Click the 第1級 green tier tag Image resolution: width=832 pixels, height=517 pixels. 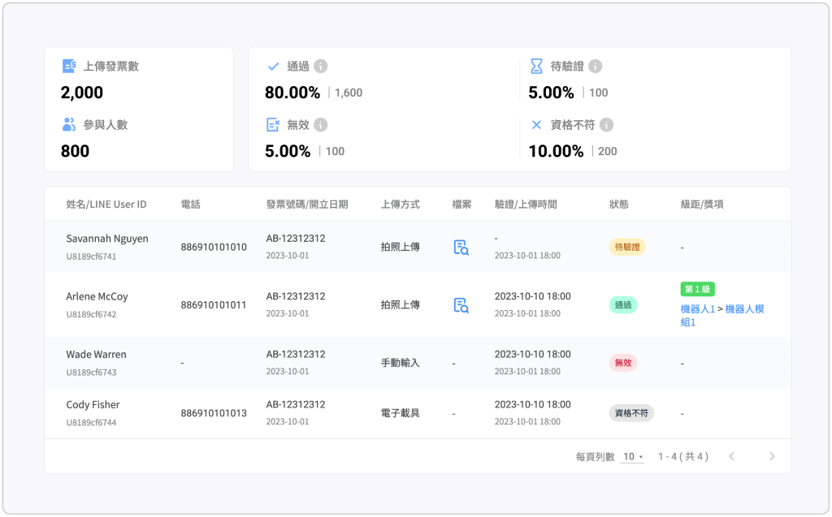pos(697,290)
